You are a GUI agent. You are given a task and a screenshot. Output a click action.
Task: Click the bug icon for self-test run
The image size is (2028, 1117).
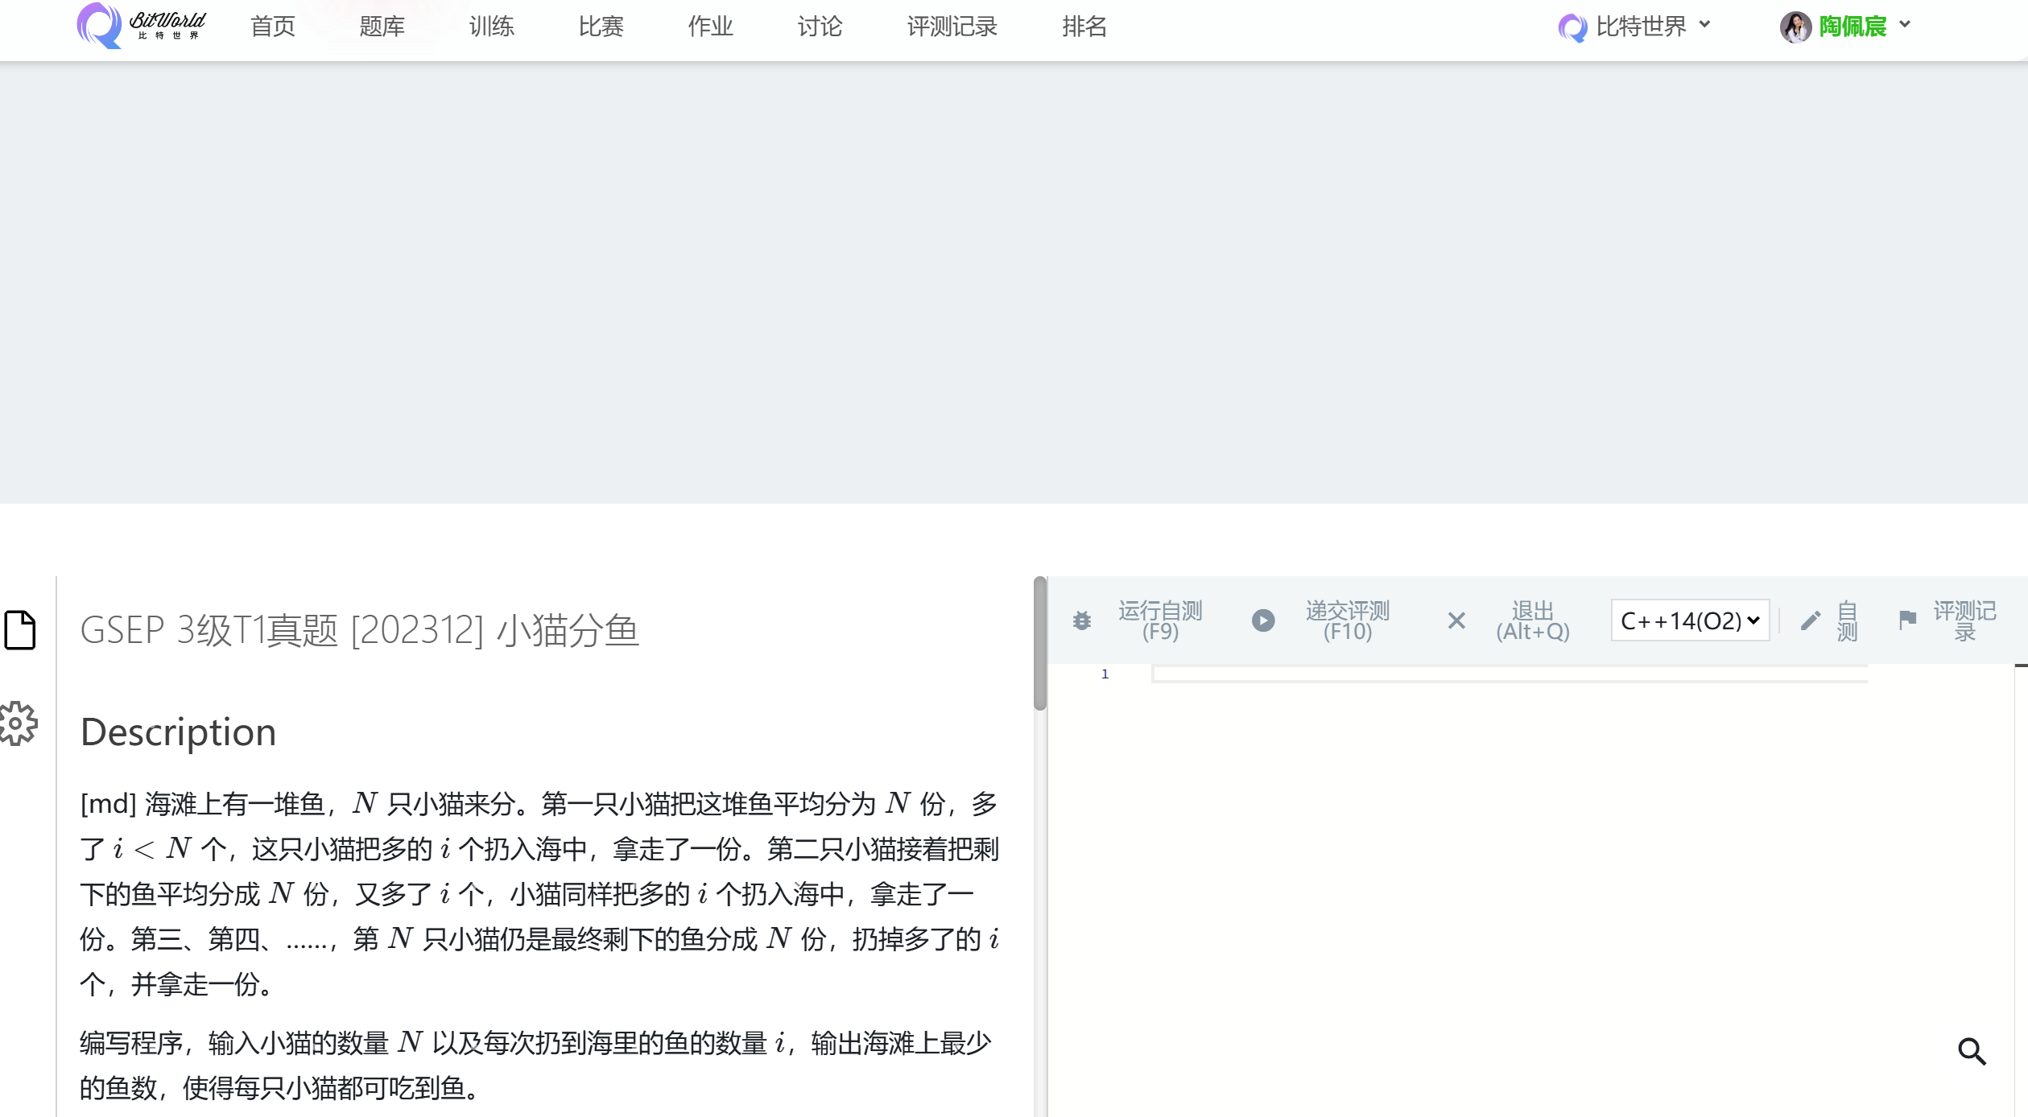[x=1082, y=620]
